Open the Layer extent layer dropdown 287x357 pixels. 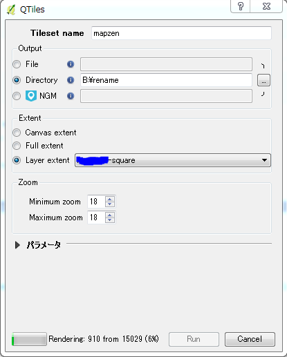(173, 160)
